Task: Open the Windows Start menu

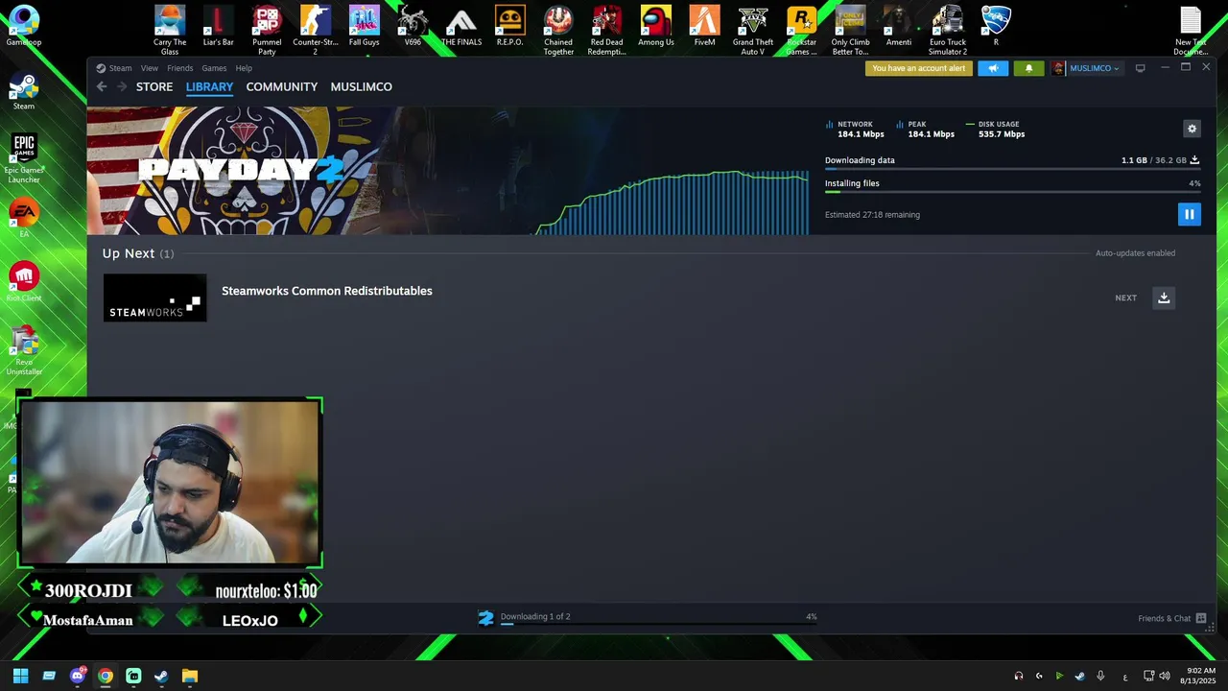Action: pyautogui.click(x=20, y=676)
